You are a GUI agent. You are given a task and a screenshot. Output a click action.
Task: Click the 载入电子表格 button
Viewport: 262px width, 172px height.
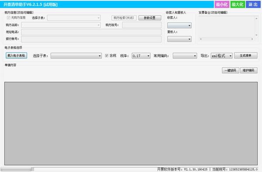pos(17,55)
